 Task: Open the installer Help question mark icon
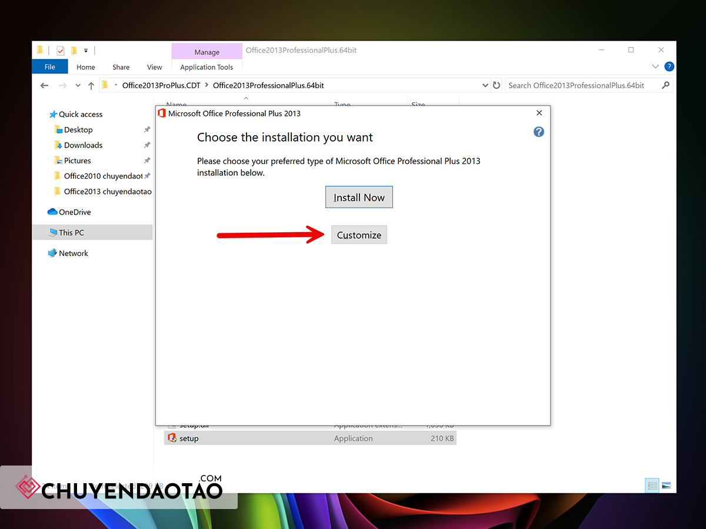point(538,132)
